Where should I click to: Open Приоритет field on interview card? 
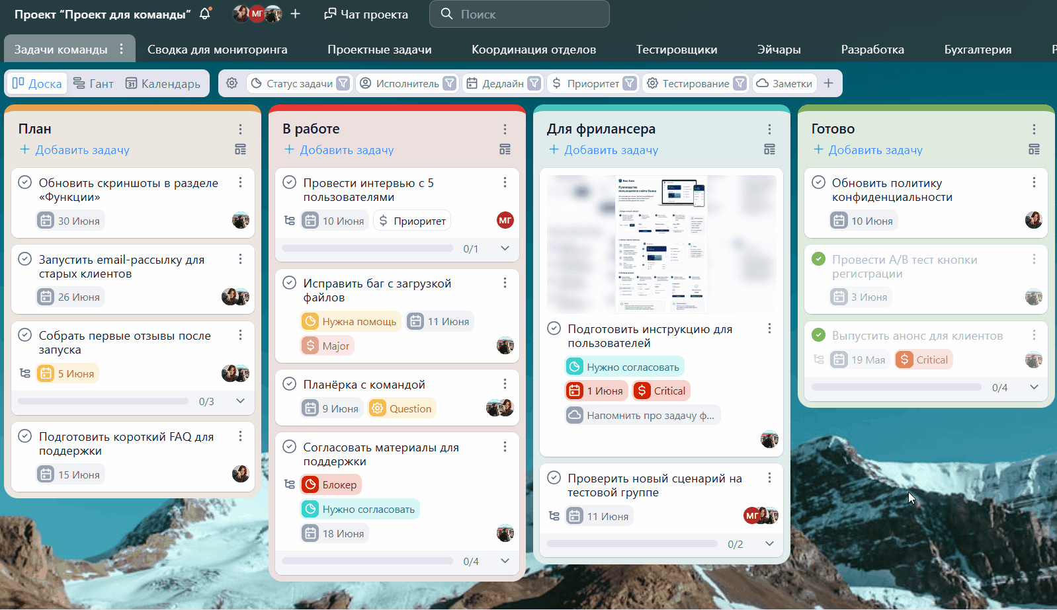[x=412, y=221]
